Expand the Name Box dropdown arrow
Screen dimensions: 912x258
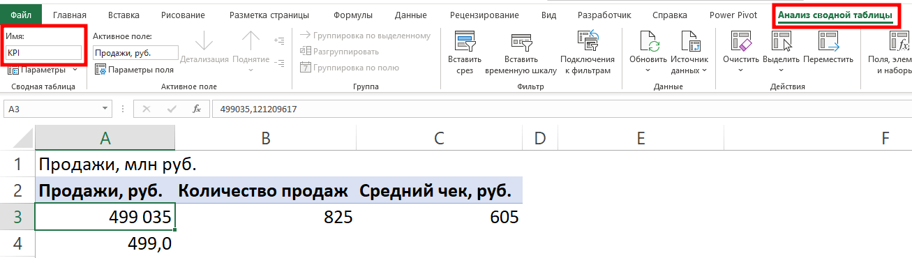105,109
